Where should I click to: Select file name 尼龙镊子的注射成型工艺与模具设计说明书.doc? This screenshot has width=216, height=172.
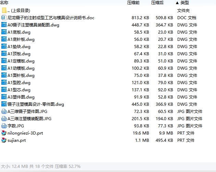(x=51, y=18)
